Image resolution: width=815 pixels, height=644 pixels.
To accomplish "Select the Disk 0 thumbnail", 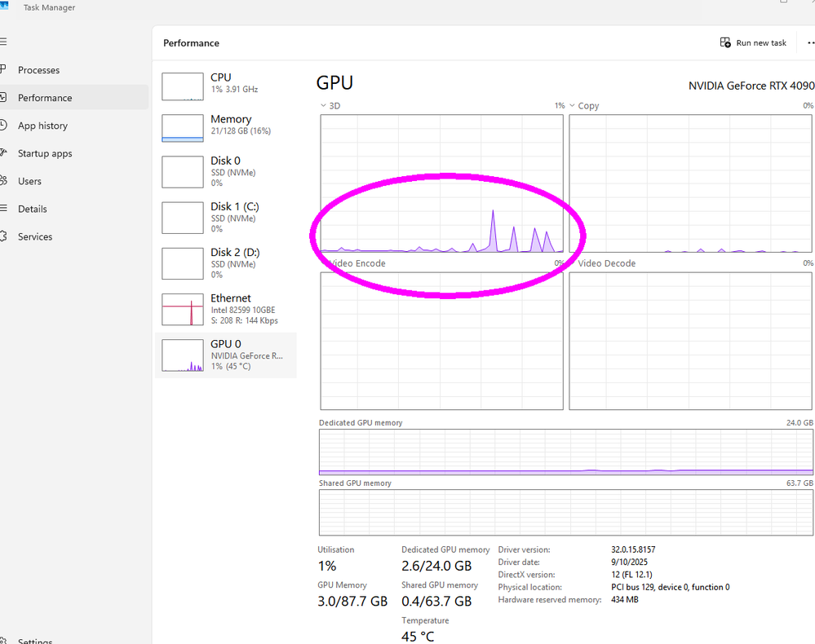I will pyautogui.click(x=183, y=172).
